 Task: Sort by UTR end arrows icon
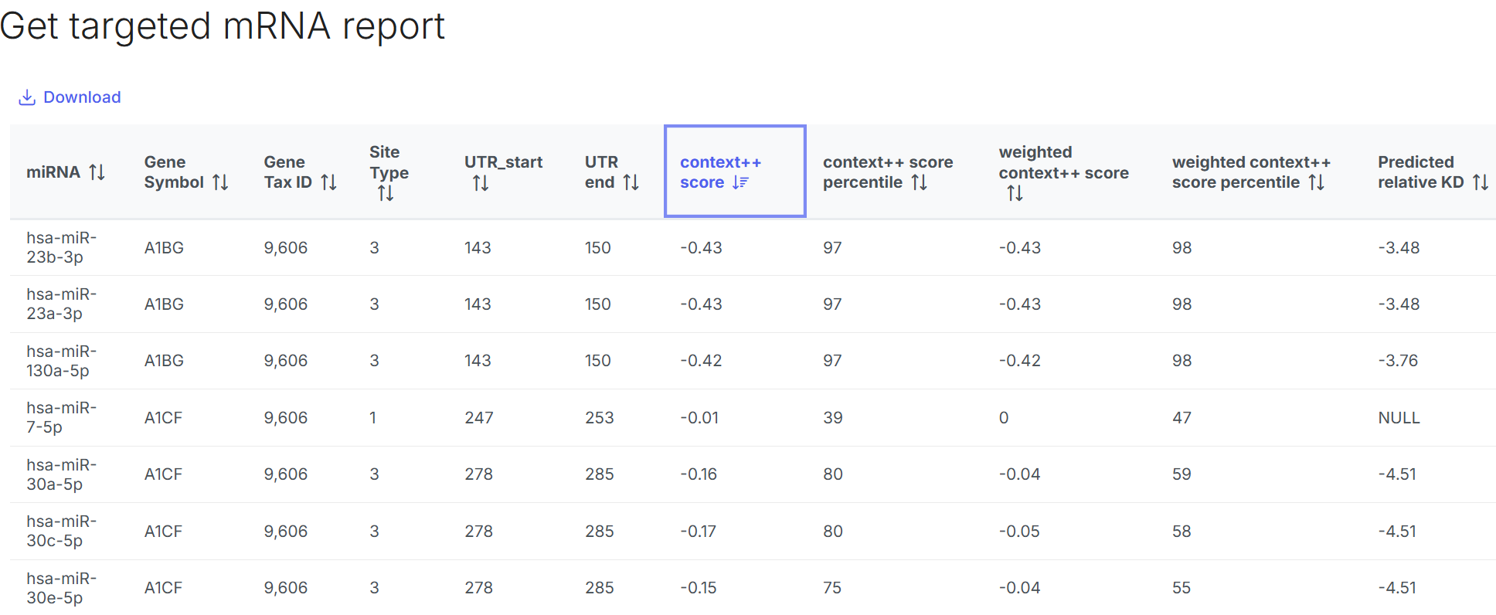click(x=631, y=182)
